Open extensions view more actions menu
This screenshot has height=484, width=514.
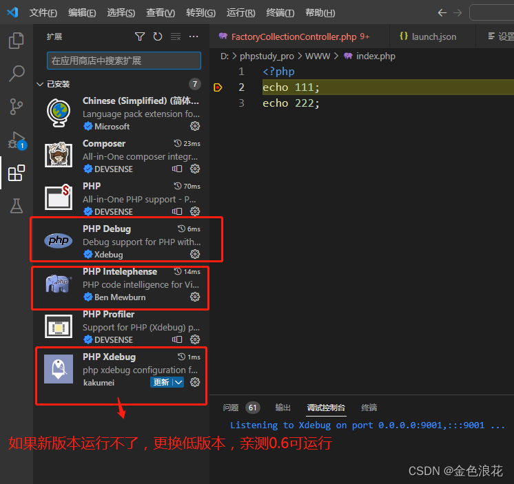[x=194, y=36]
